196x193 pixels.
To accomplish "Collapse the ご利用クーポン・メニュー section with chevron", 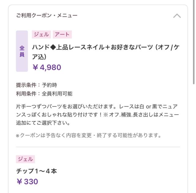I will [x=177, y=16].
